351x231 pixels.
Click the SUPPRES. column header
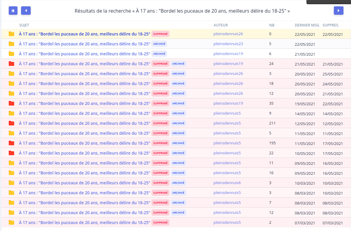tap(331, 25)
